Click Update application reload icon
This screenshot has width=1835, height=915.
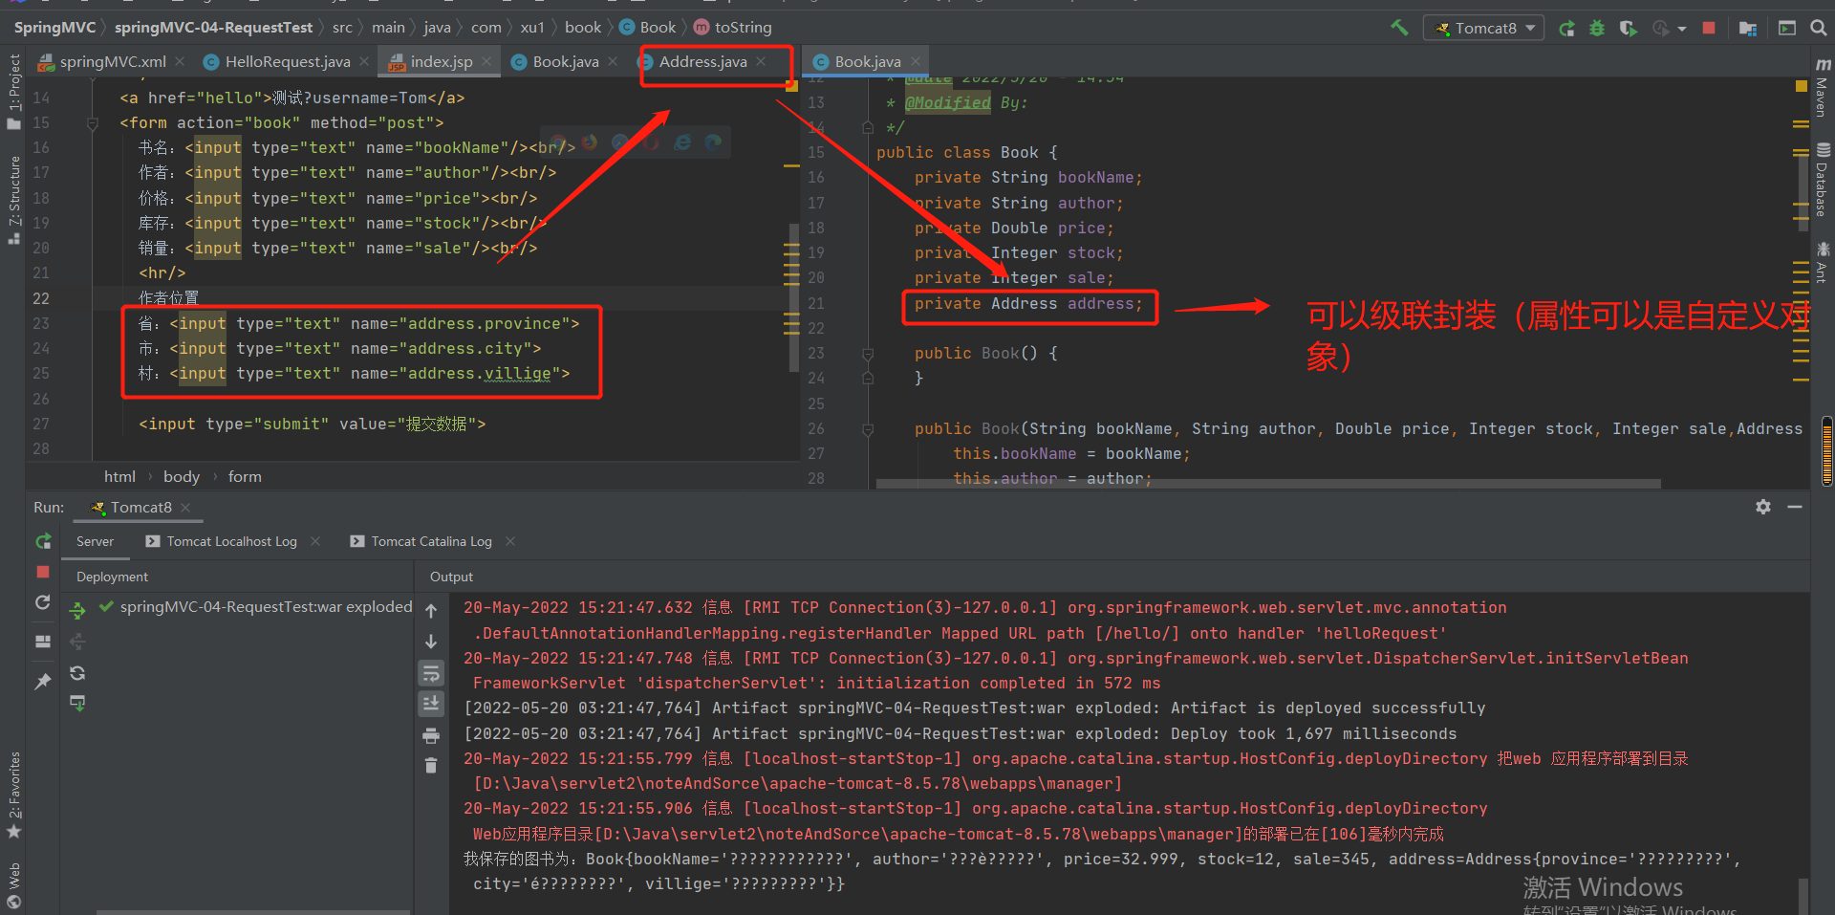pyautogui.click(x=43, y=602)
